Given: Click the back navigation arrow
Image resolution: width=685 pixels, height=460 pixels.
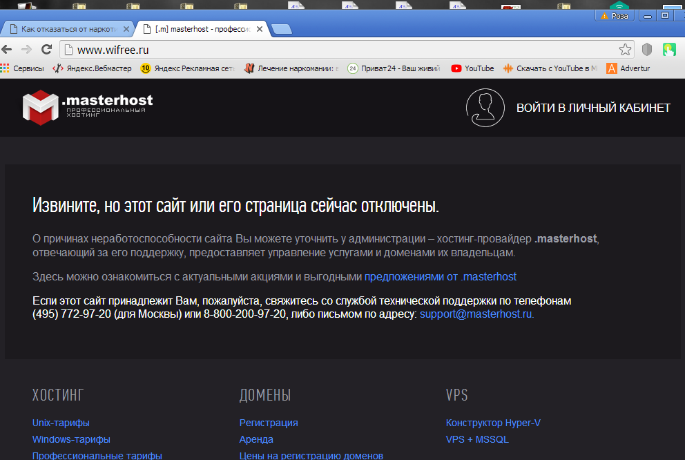Looking at the screenshot, I should tap(7, 49).
